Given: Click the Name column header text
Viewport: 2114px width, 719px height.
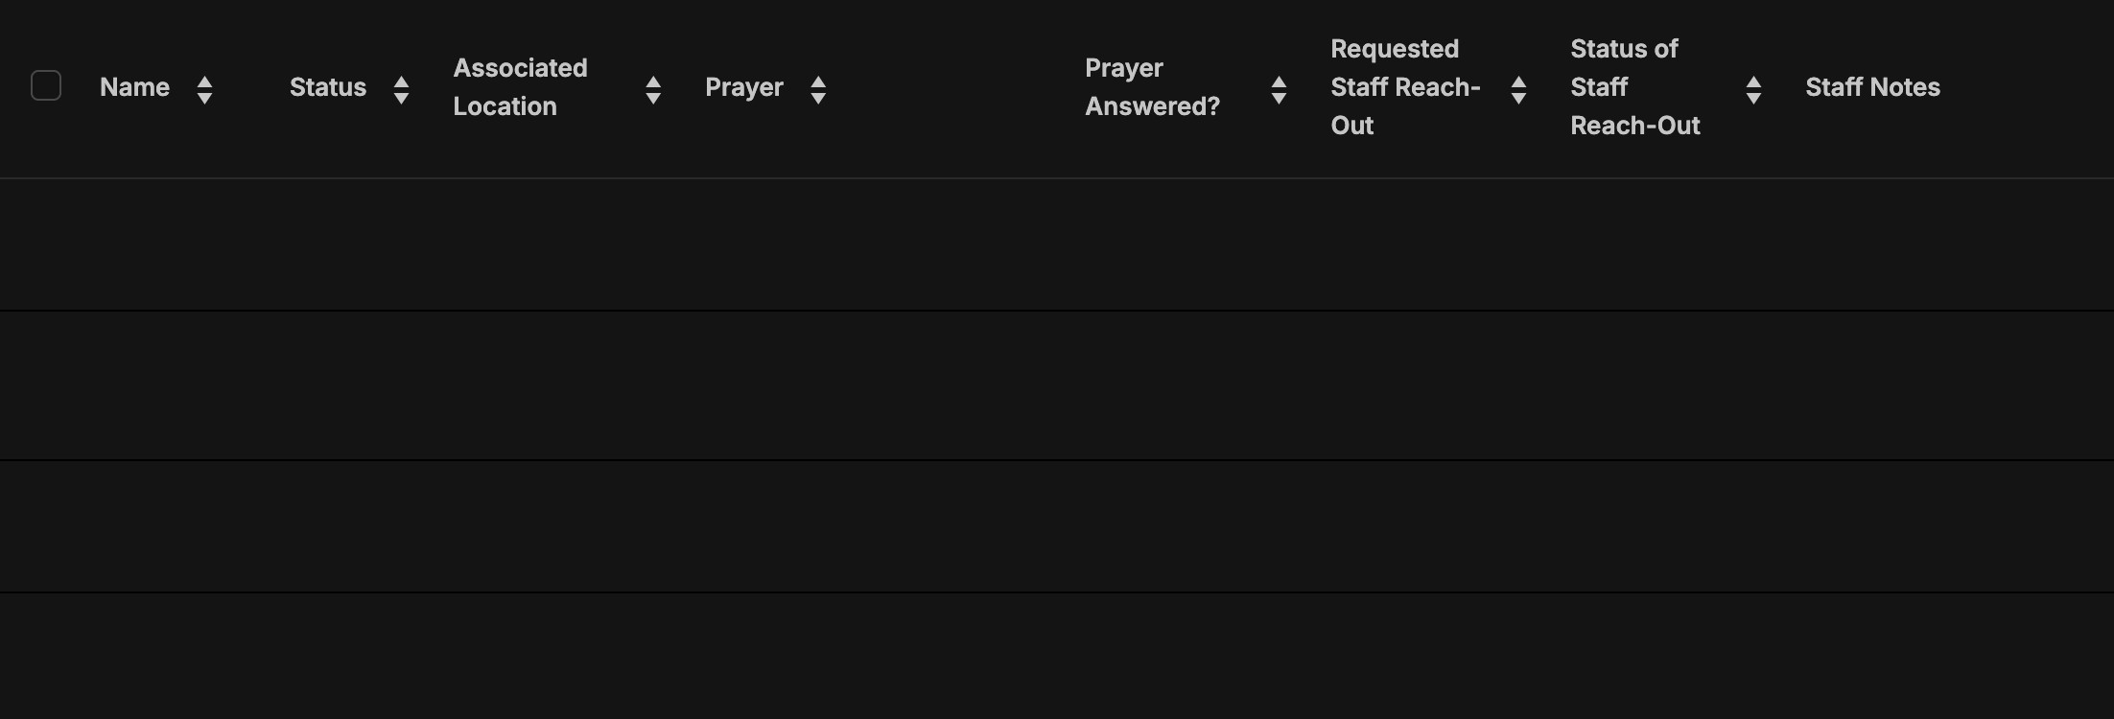Looking at the screenshot, I should pyautogui.click(x=134, y=87).
